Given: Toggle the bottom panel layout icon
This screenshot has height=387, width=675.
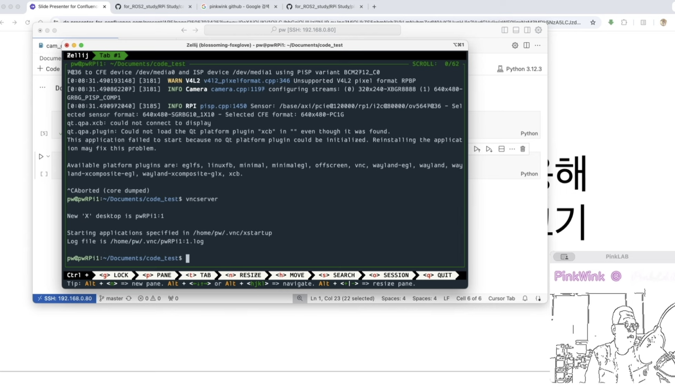Looking at the screenshot, I should click(x=516, y=30).
